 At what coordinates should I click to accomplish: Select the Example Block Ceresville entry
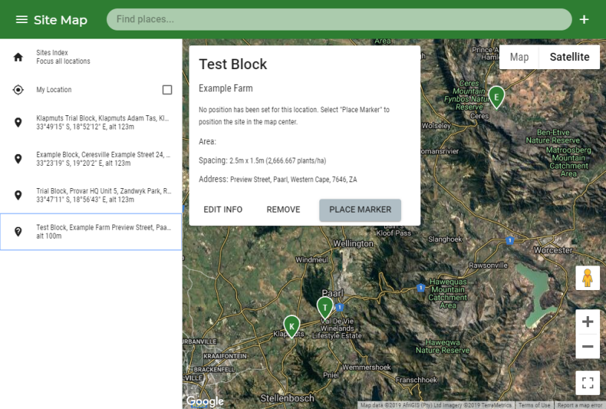pyautogui.click(x=91, y=158)
